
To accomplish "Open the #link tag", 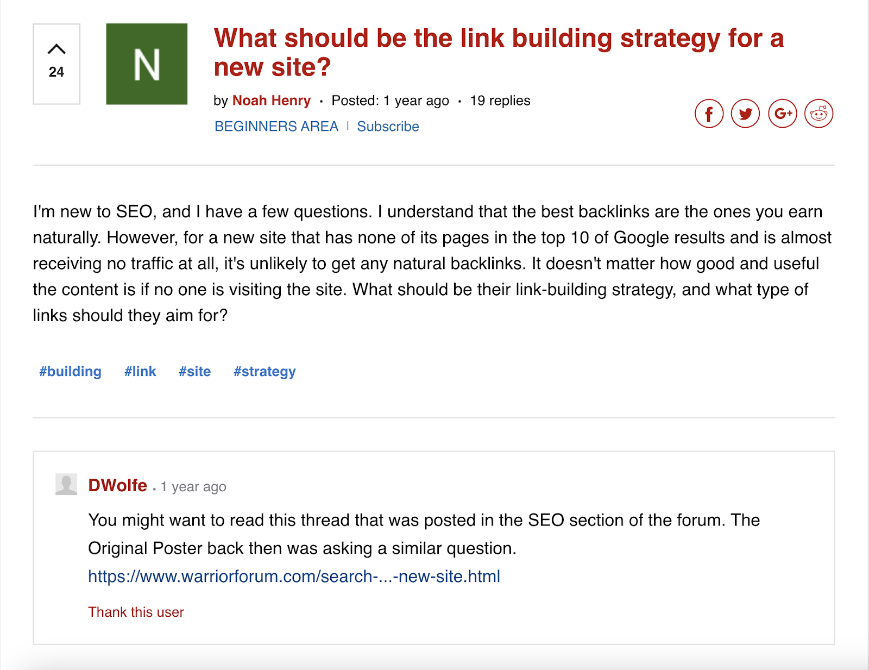I will 140,372.
